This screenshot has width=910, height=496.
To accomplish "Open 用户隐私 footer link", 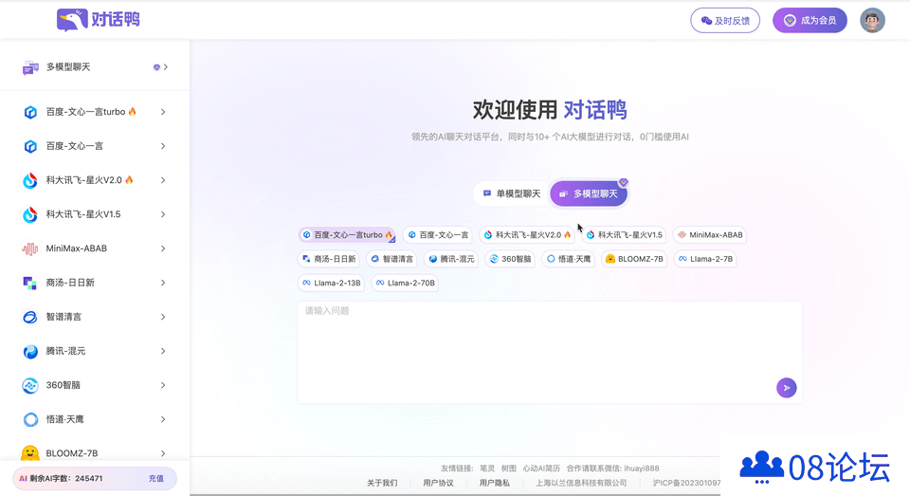I will pos(495,483).
